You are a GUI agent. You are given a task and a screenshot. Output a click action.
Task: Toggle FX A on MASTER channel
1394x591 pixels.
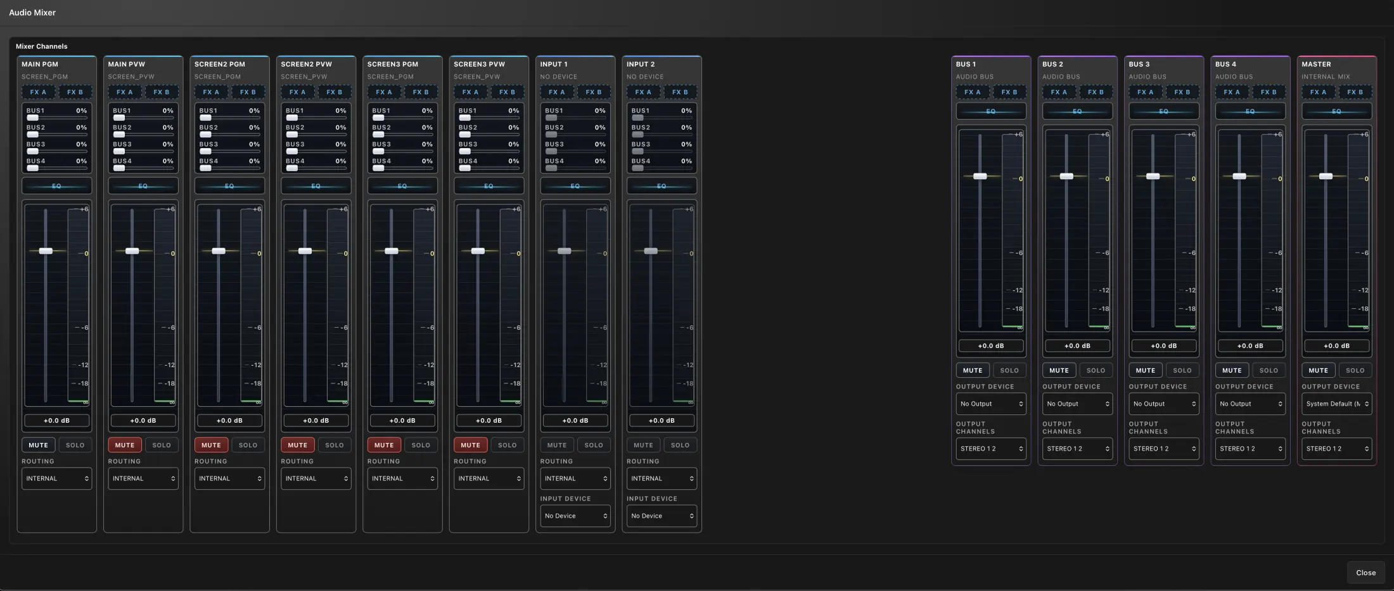click(x=1319, y=92)
